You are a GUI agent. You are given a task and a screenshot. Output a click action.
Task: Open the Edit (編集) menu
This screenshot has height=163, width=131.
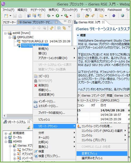22,10
